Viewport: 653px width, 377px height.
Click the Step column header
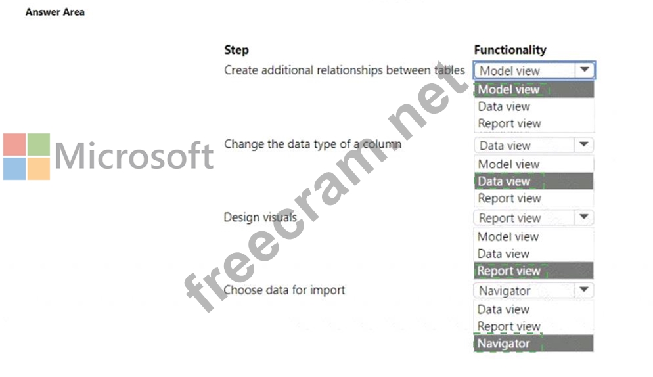[x=236, y=50]
